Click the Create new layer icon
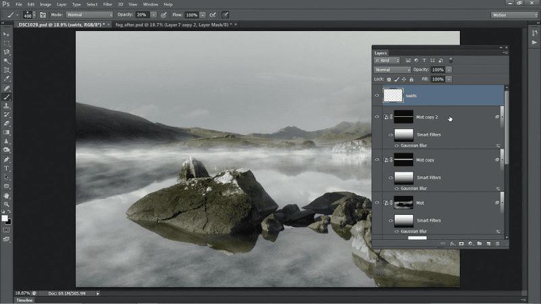The width and height of the screenshot is (541, 304). pos(488,243)
